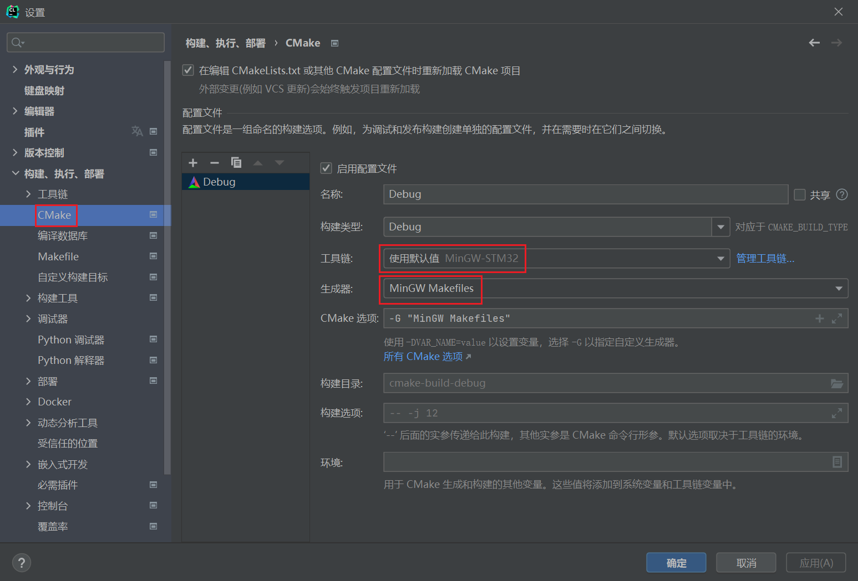Add a CMake option with plus icon
858x581 pixels.
[x=820, y=318]
